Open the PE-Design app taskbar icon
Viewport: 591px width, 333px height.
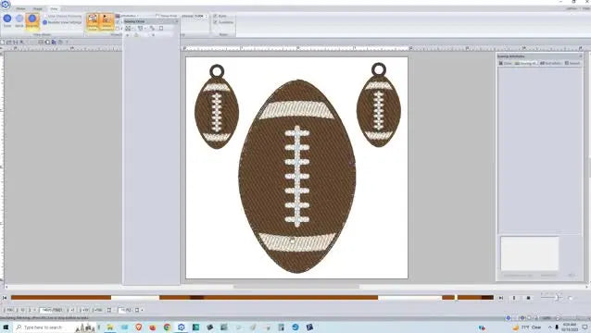(182, 327)
